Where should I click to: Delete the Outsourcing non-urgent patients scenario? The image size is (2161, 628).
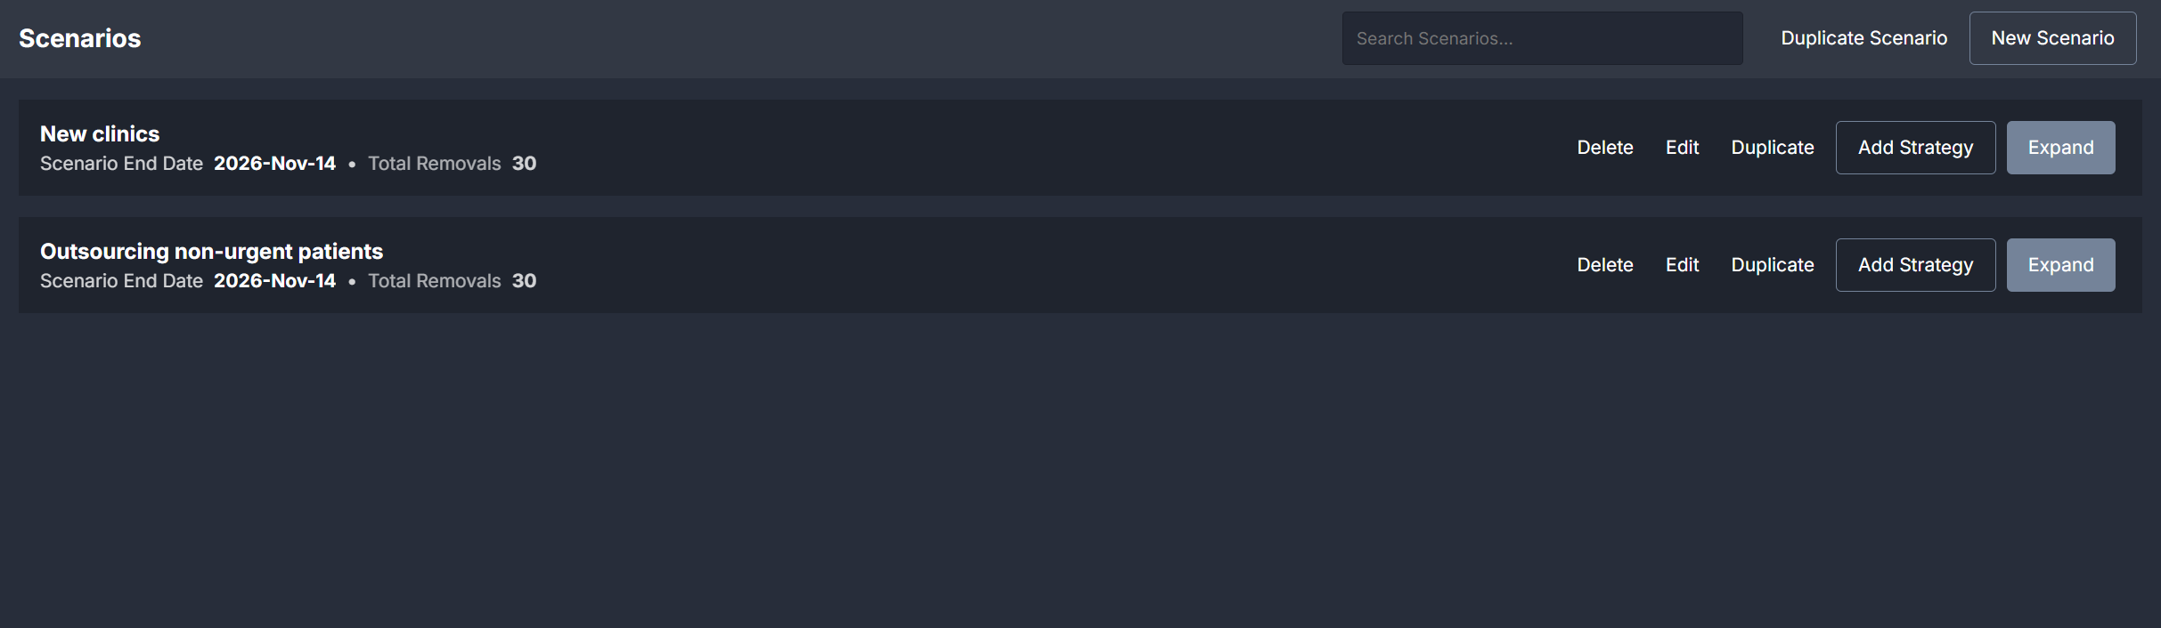point(1604,265)
